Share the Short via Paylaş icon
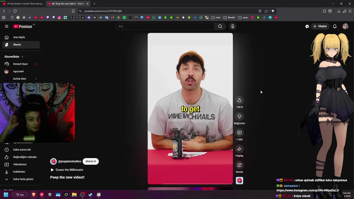354x199 pixels. click(x=240, y=149)
